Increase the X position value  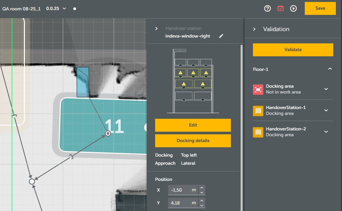click(x=202, y=188)
